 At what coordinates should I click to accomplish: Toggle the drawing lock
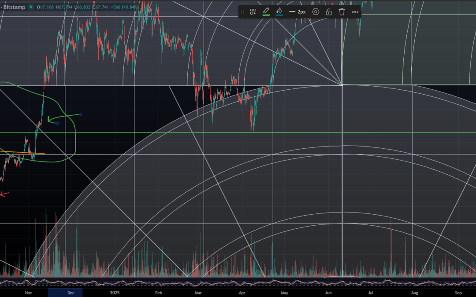[x=329, y=11]
